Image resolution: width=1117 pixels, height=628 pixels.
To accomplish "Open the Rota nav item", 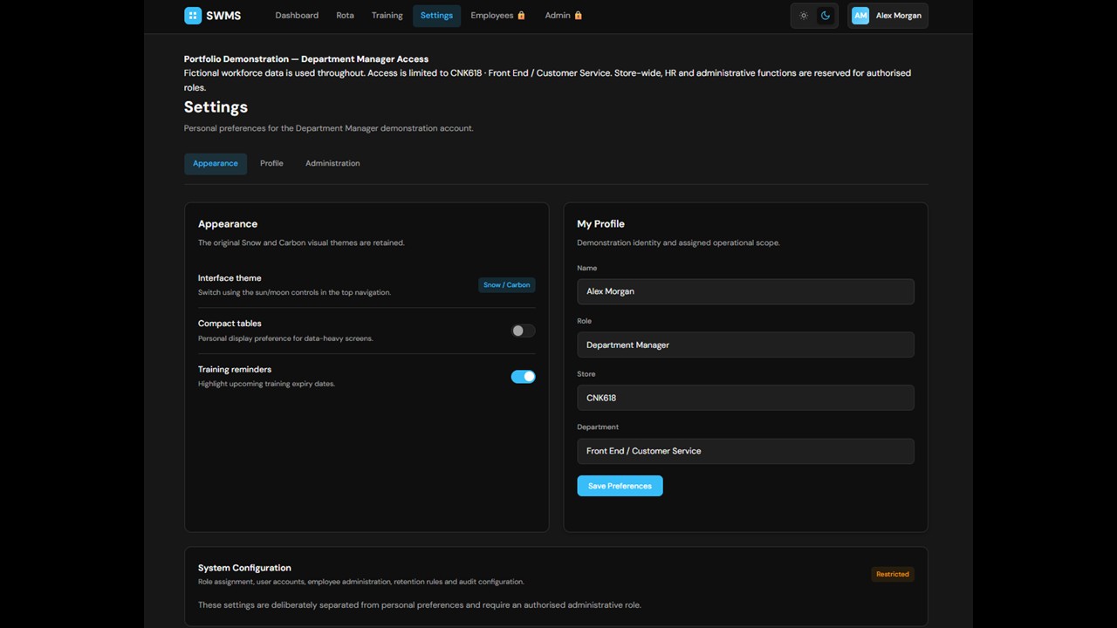I will 345,16.
